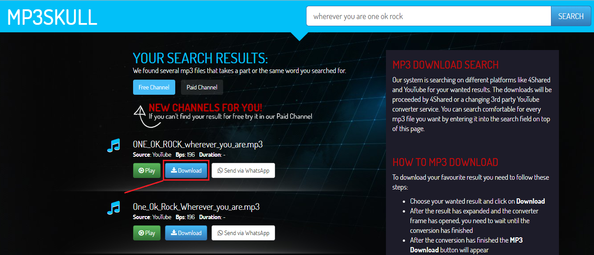
Task: Click the text 'We found several mp3 files'
Action: 172,71
